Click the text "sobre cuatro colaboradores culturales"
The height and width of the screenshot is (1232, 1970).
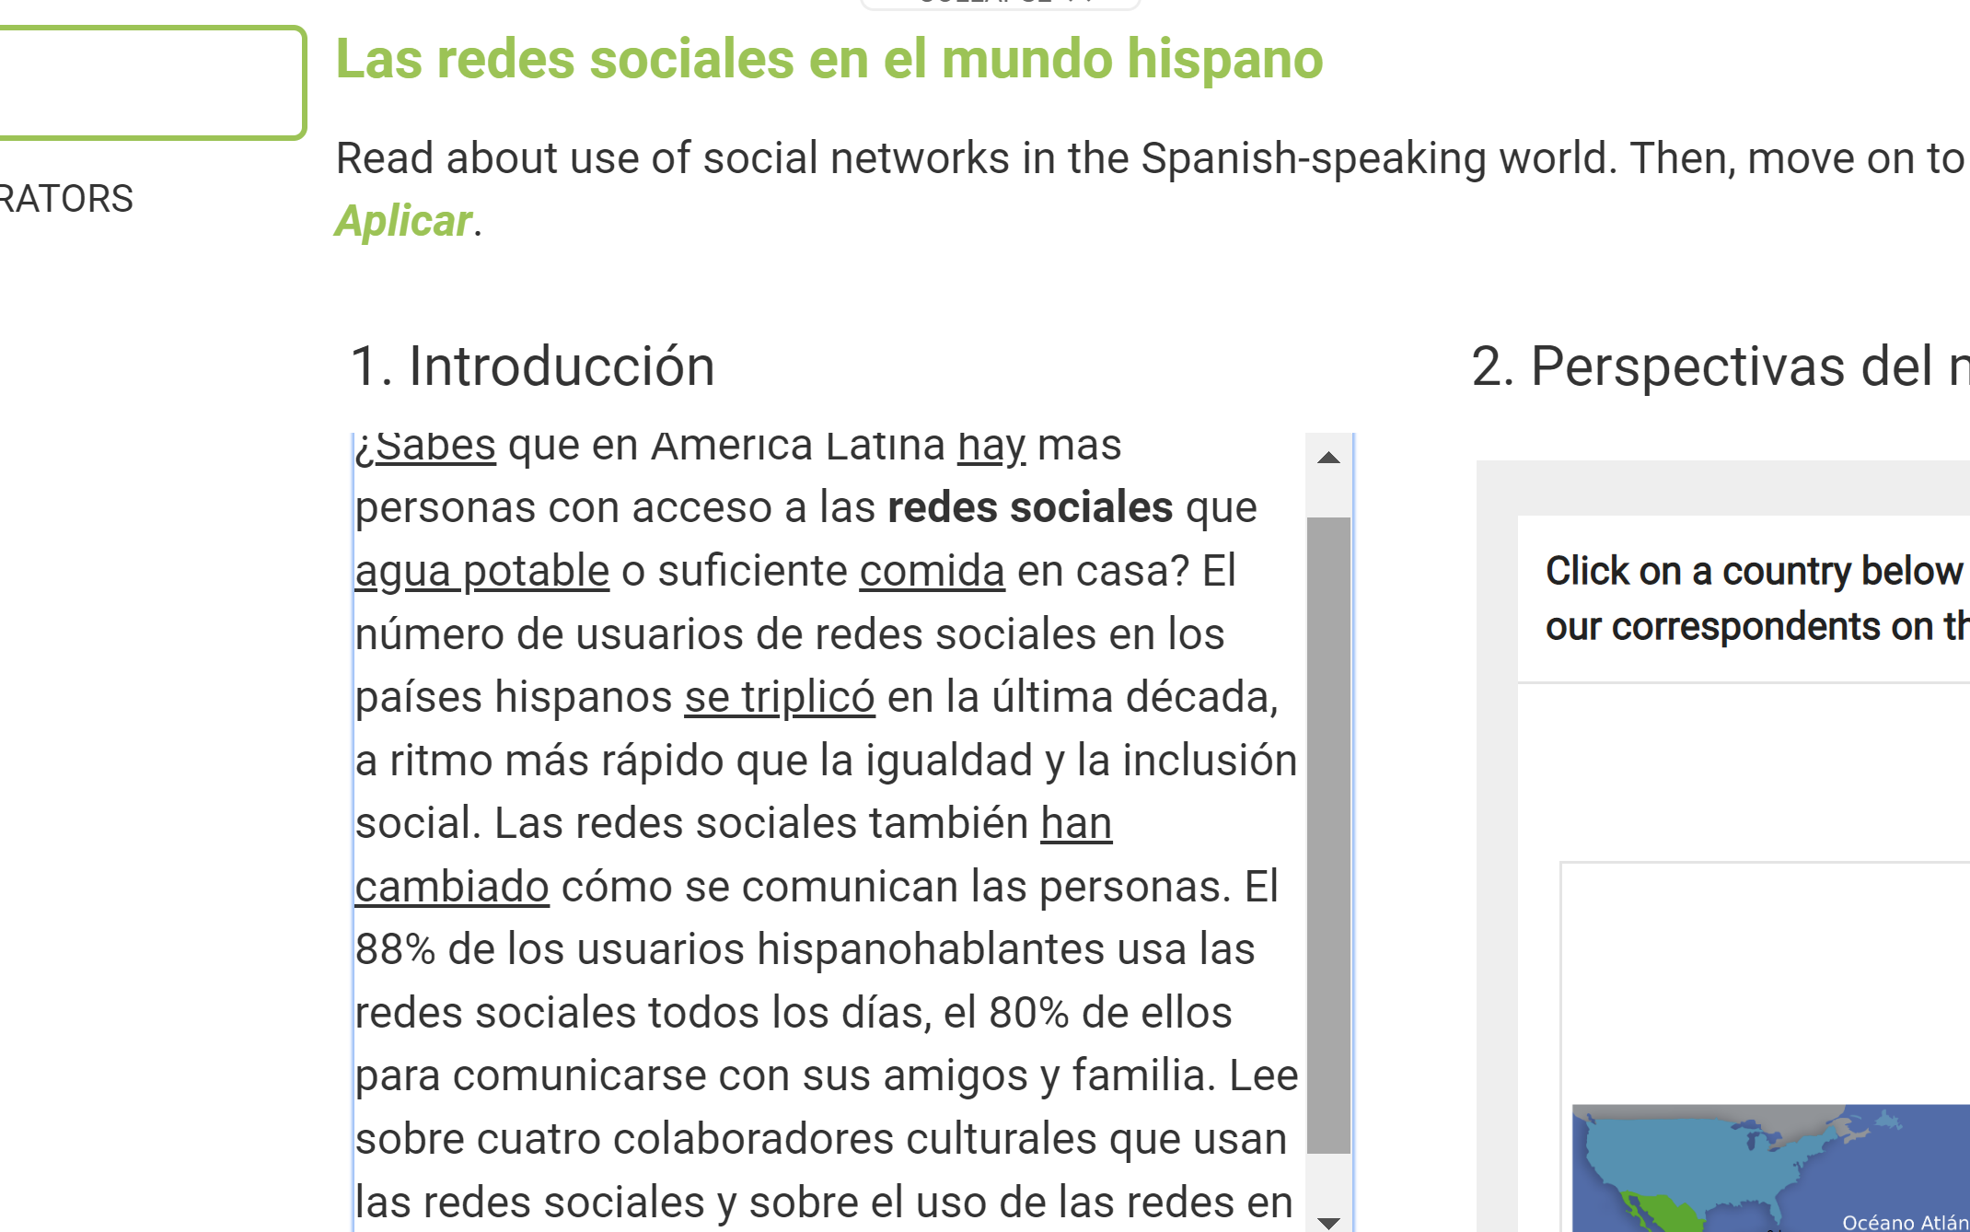pyautogui.click(x=726, y=1139)
